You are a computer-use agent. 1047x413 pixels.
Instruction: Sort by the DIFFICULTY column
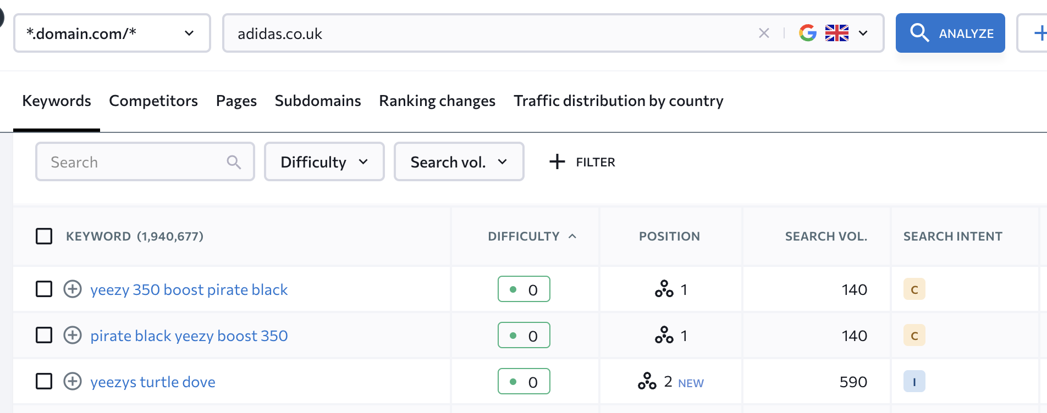pyautogui.click(x=523, y=236)
